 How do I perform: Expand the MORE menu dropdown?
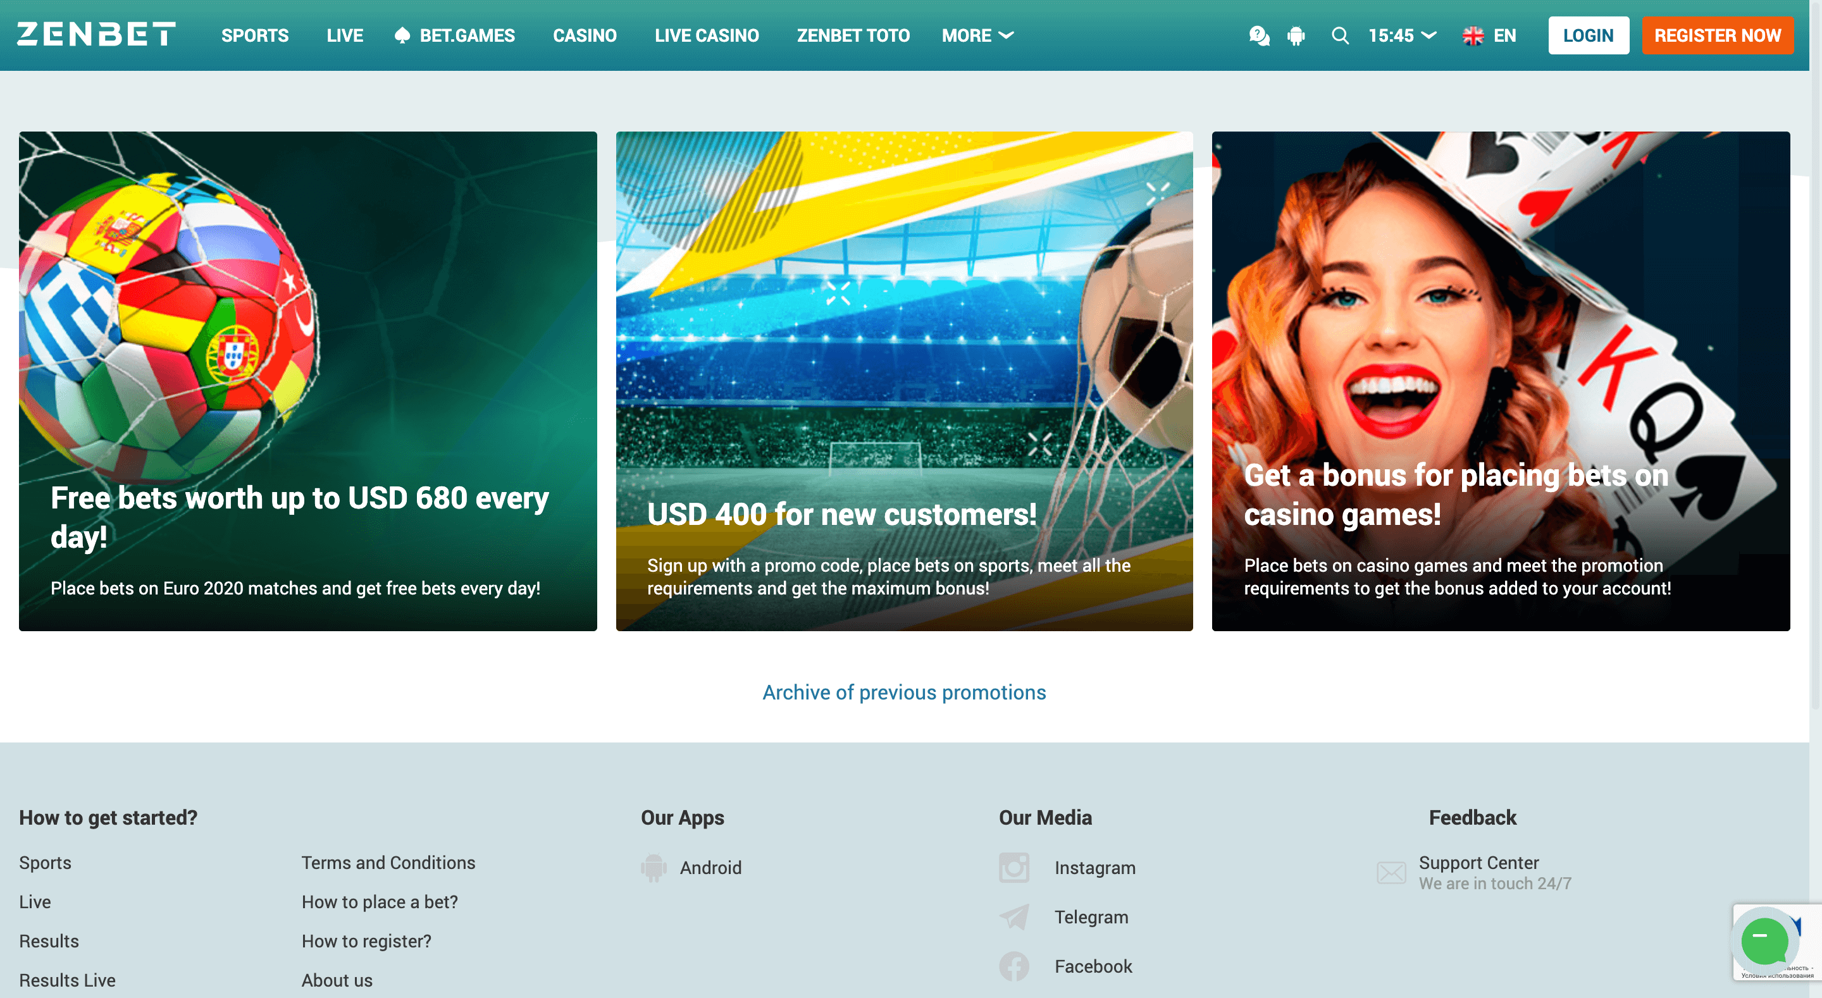click(977, 35)
